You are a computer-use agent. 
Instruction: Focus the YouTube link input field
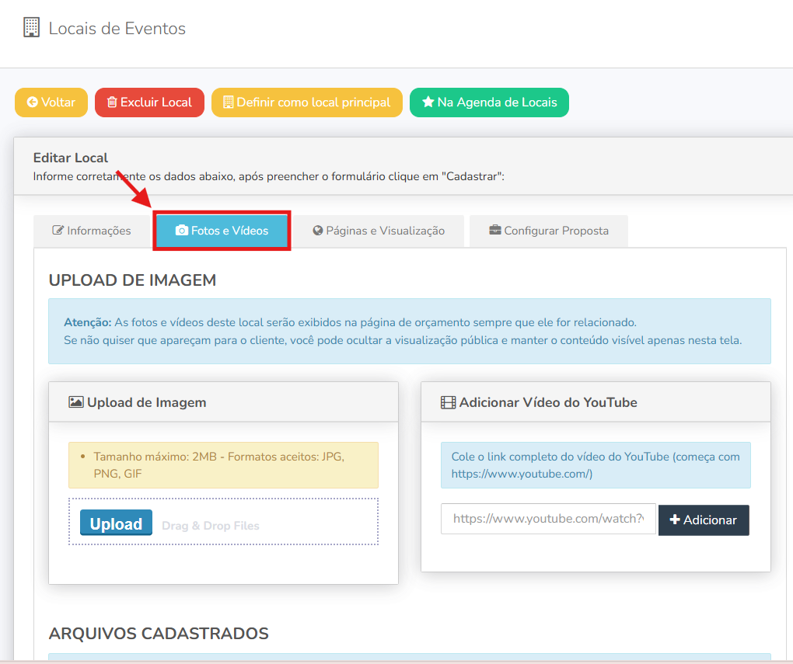pos(548,519)
